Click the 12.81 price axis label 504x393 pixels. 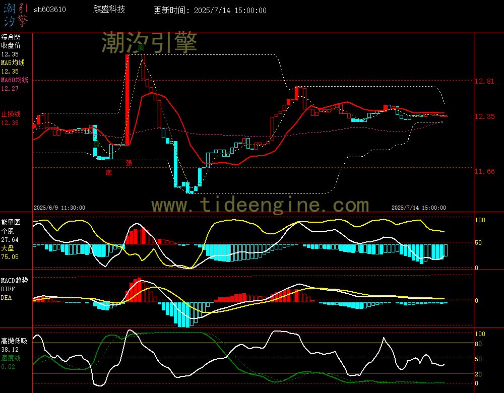484,81
